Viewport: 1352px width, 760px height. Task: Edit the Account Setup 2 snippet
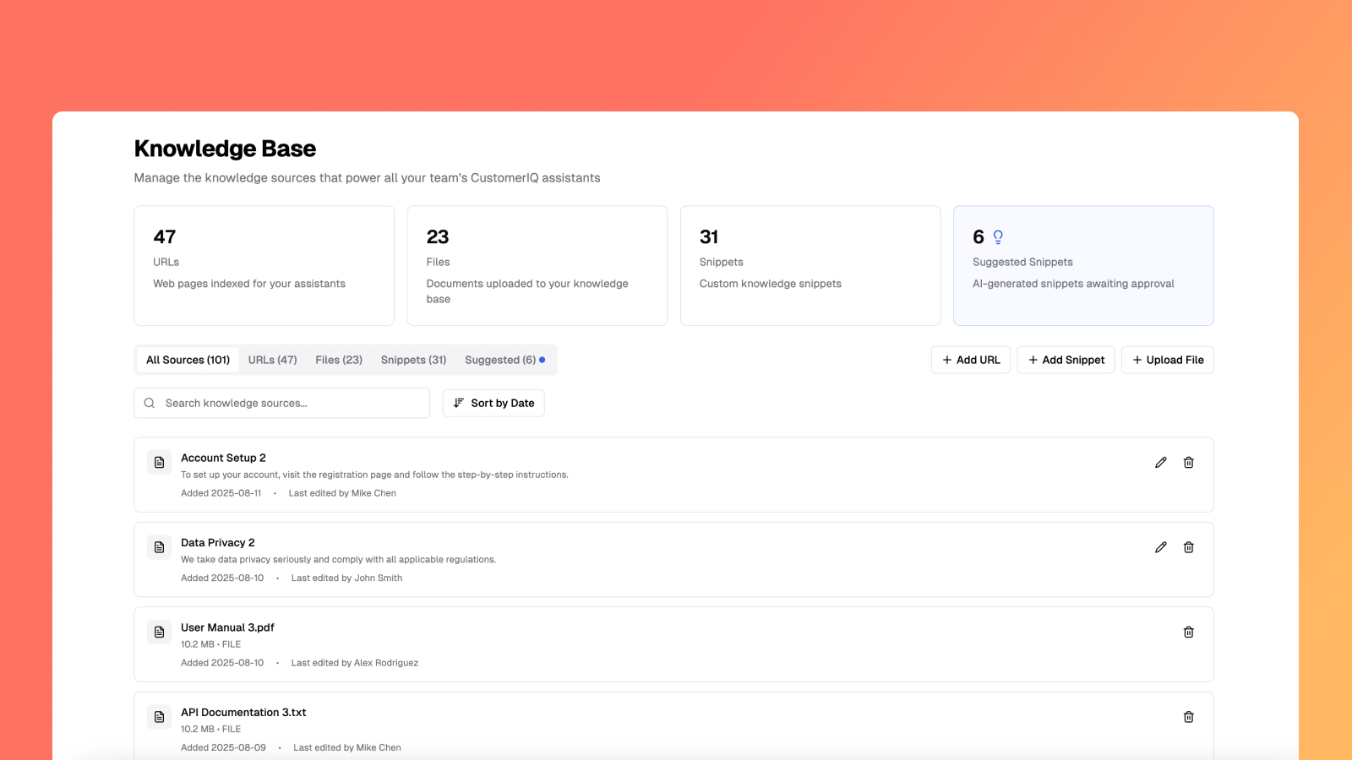1161,463
